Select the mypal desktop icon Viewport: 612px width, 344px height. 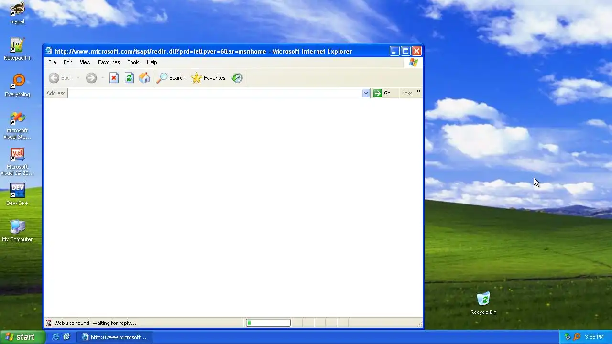(17, 13)
